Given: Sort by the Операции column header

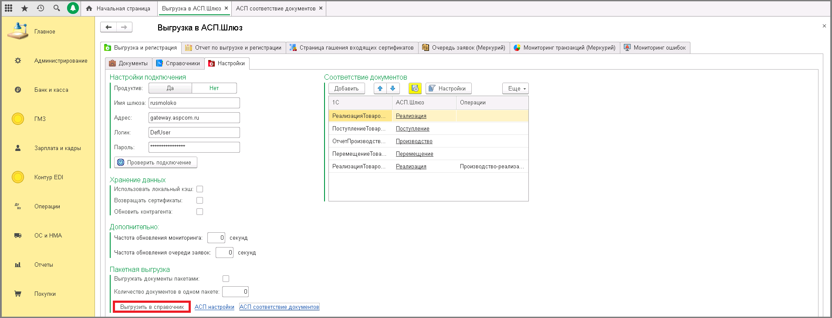Looking at the screenshot, I should click(x=492, y=103).
